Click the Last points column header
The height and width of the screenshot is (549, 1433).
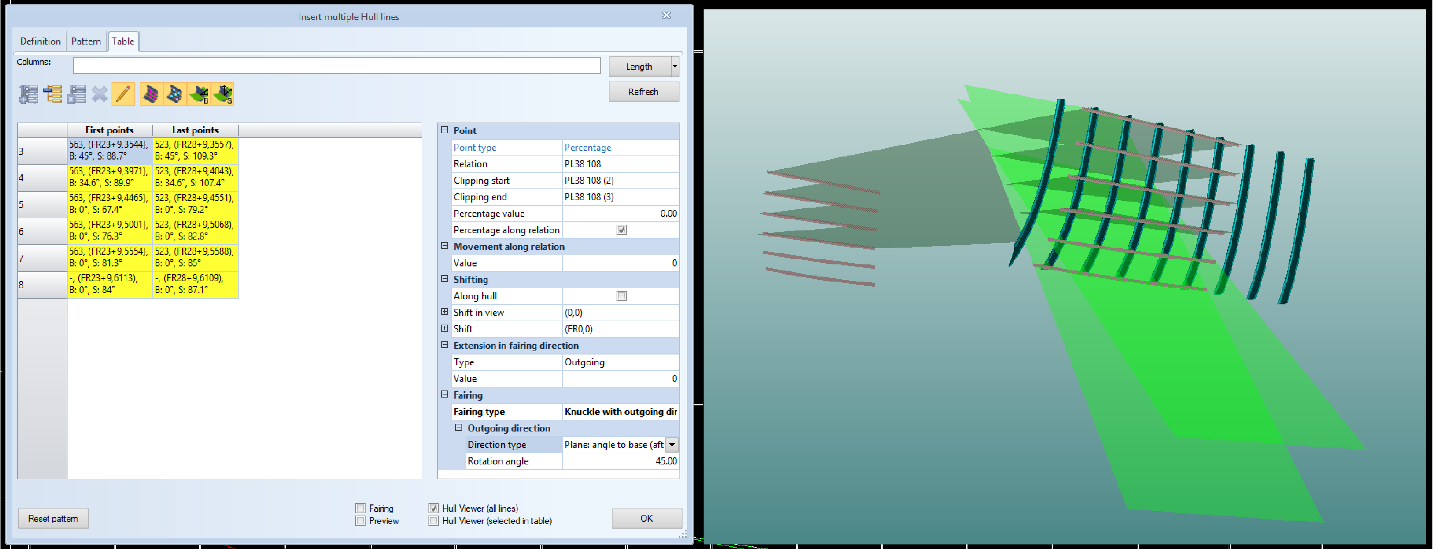tap(195, 130)
